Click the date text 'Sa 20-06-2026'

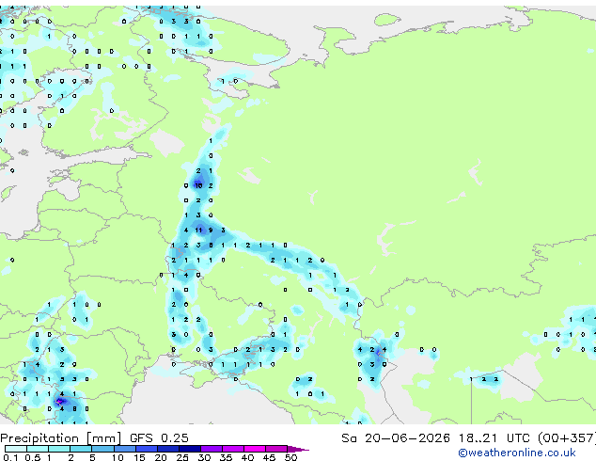396,438
